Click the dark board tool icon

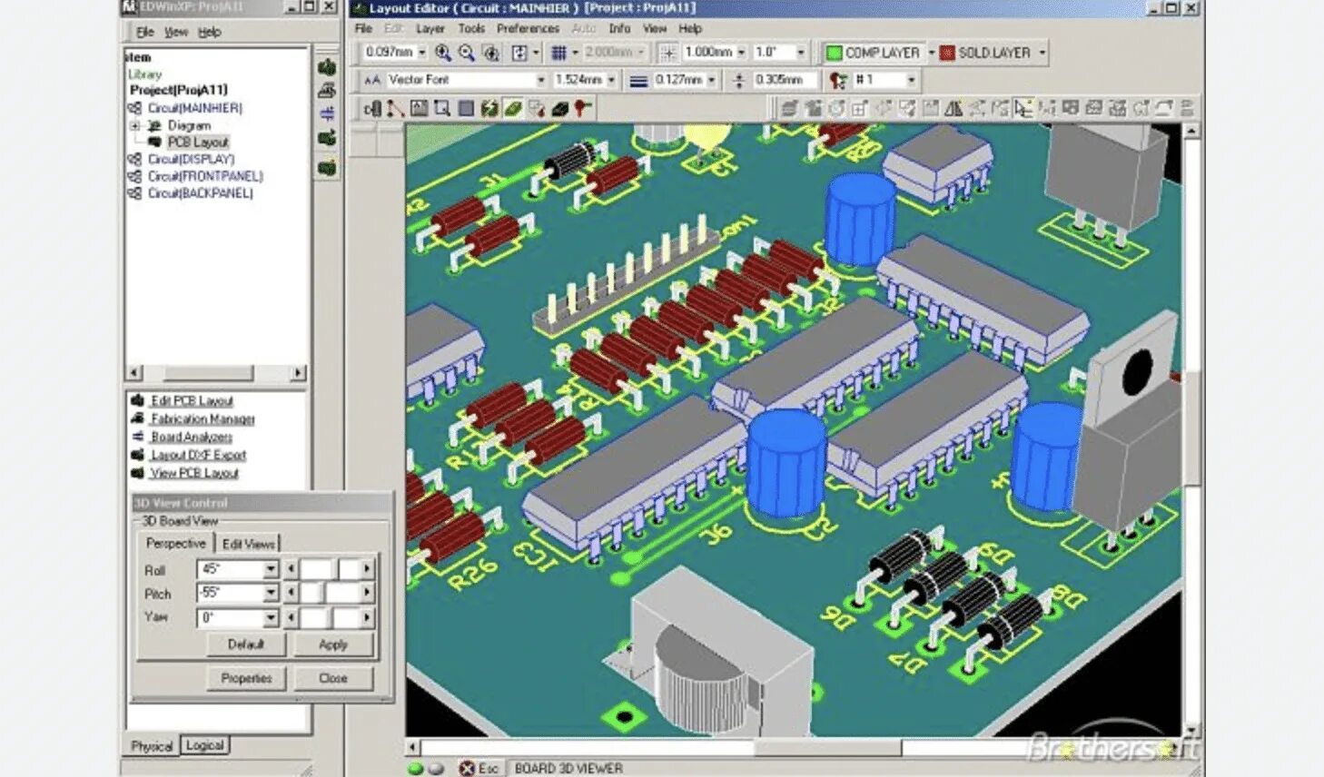click(560, 109)
